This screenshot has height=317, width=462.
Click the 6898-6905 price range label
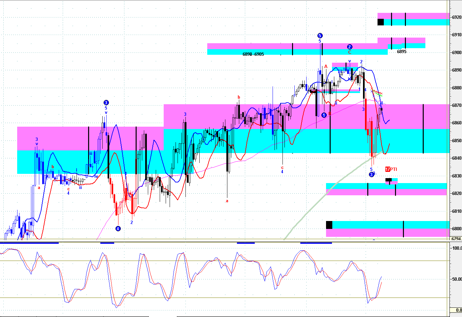pyautogui.click(x=253, y=54)
